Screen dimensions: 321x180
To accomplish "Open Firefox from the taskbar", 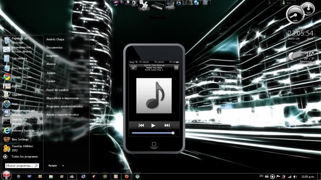I will tap(127, 176).
